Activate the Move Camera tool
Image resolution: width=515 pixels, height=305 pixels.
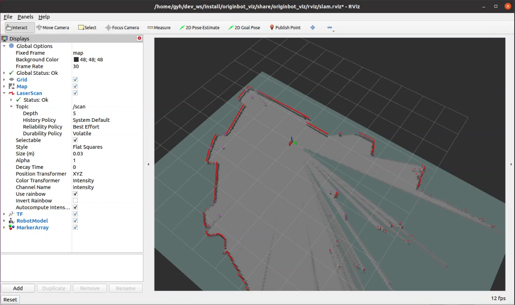(52, 28)
